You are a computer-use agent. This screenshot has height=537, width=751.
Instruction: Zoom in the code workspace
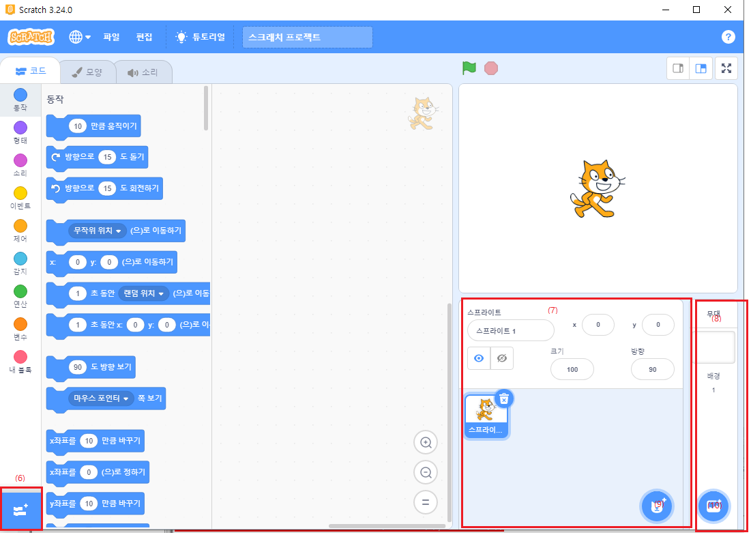(x=426, y=443)
